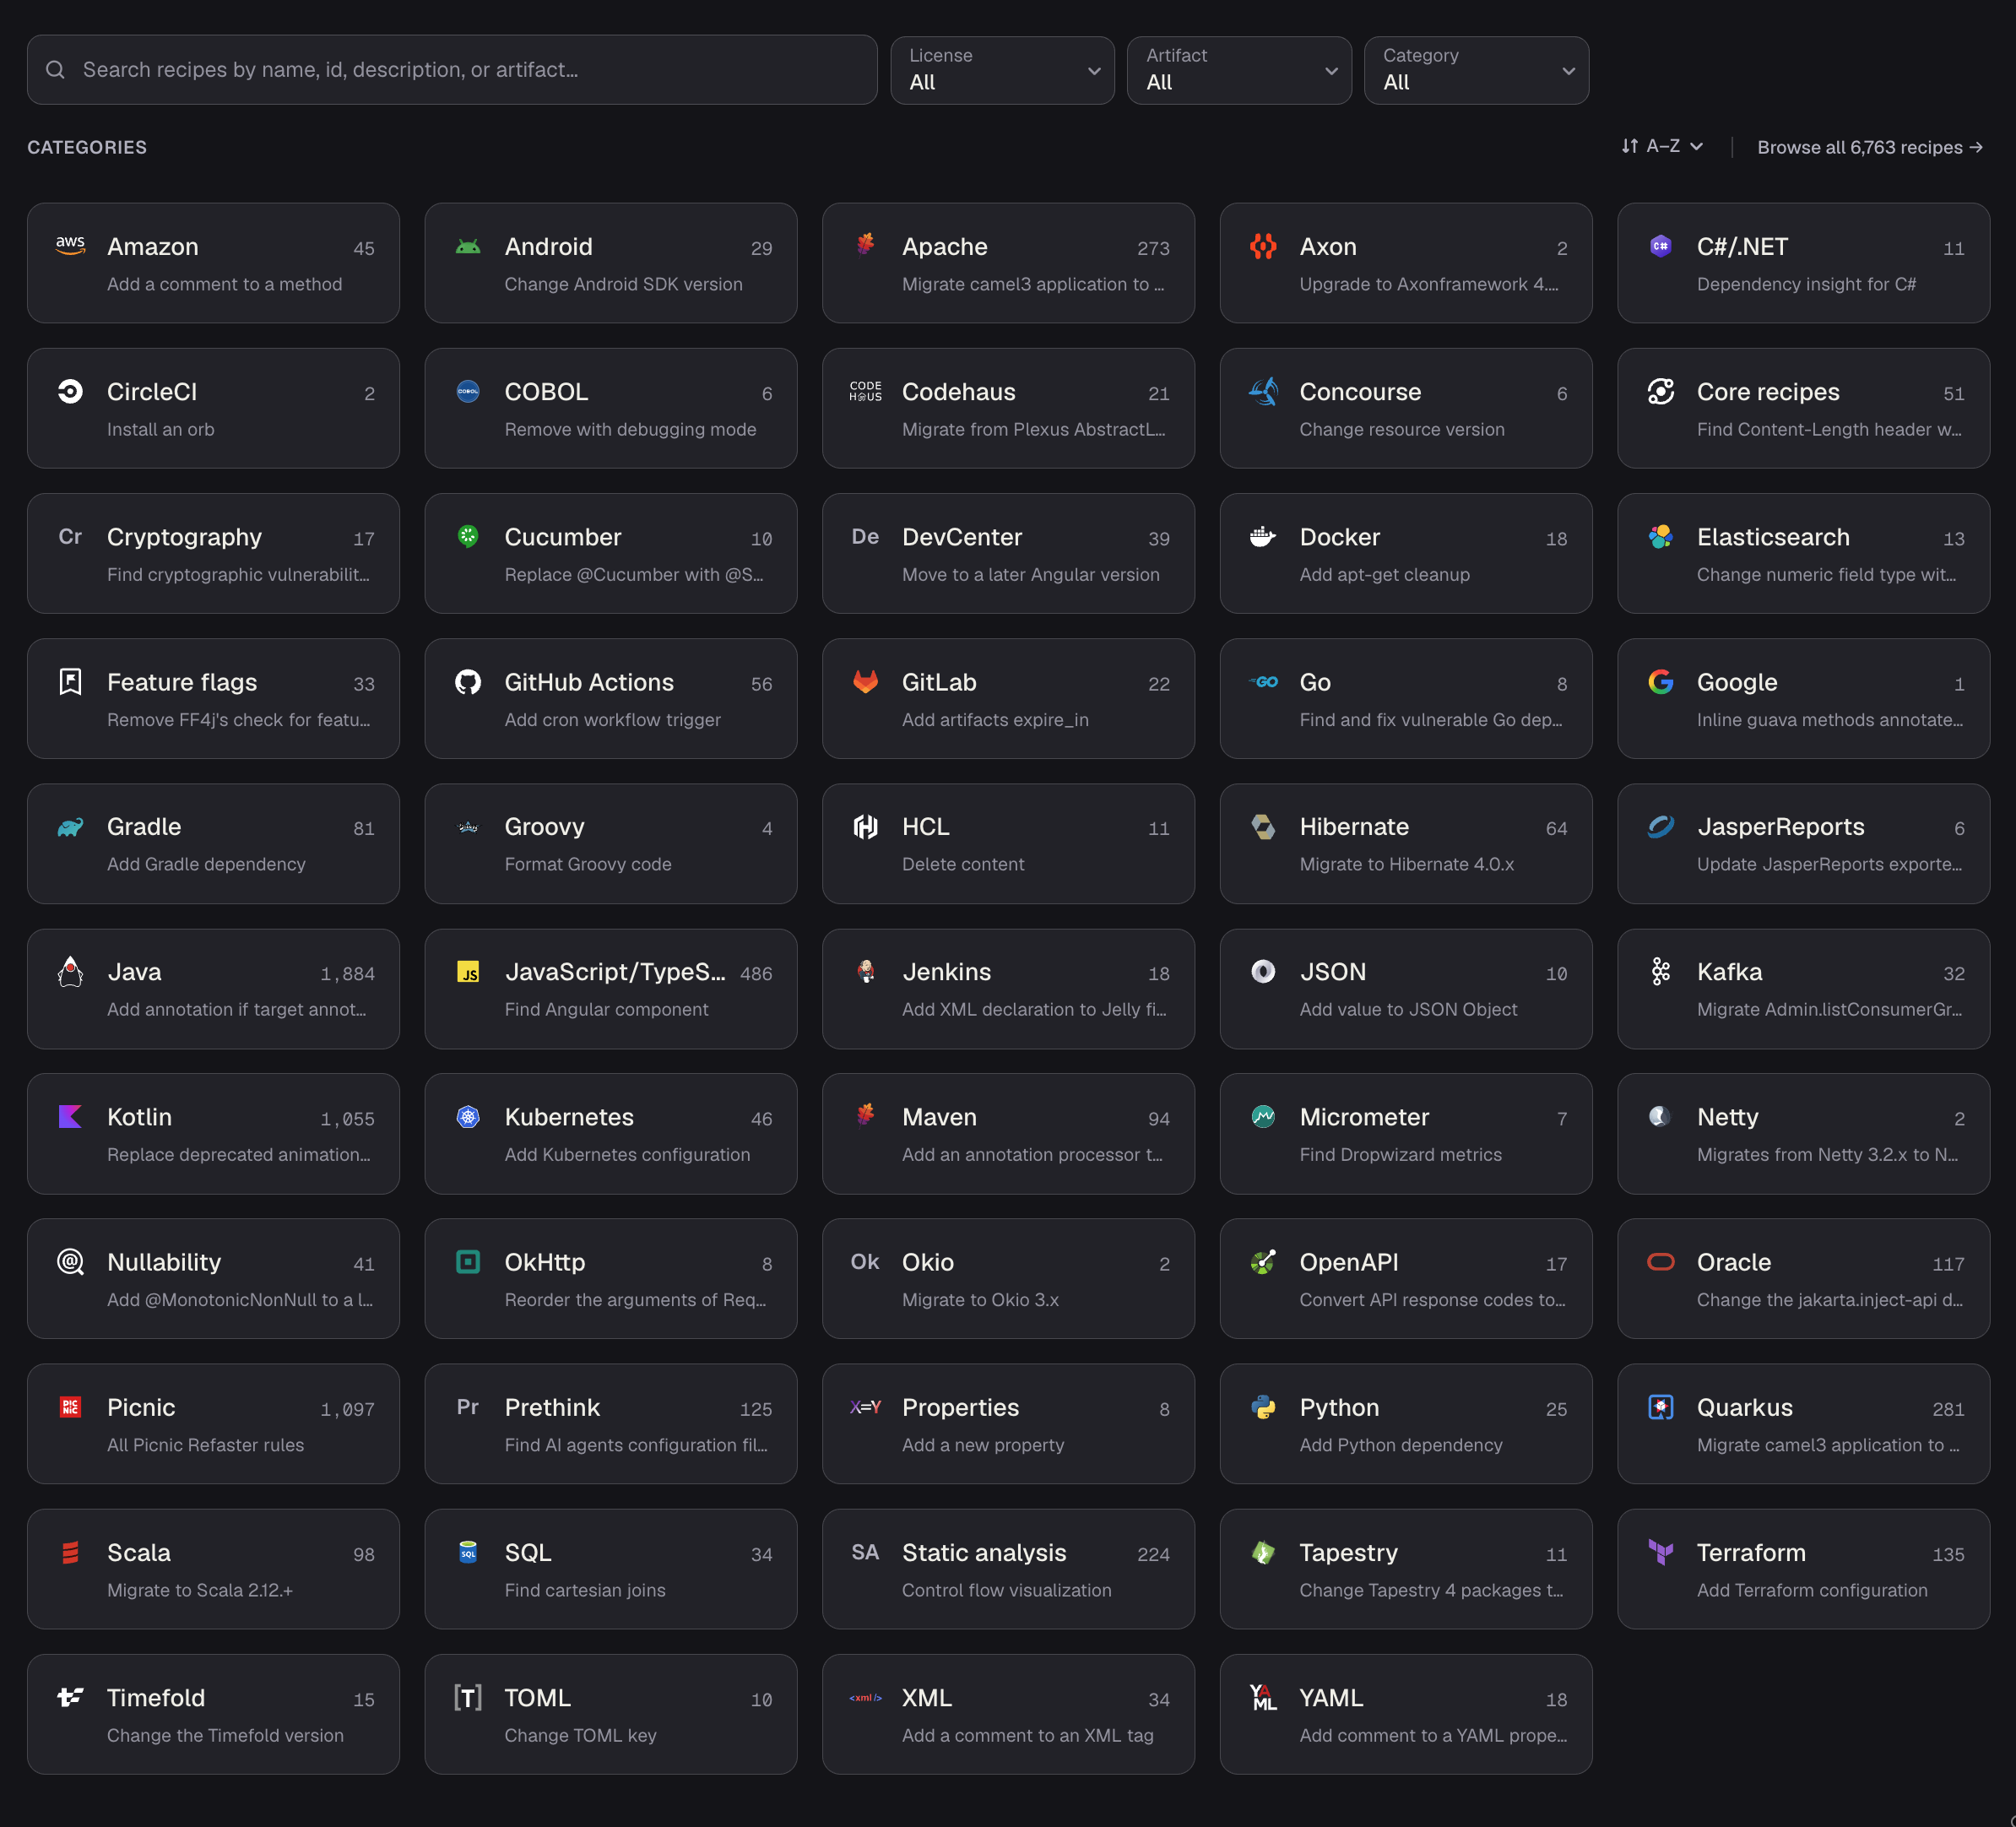Click the search magnifier icon

pos(55,70)
